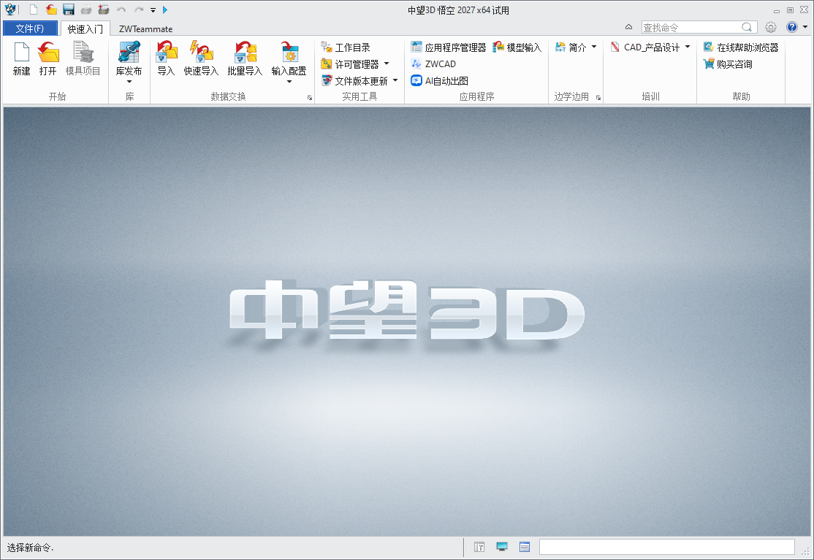Click the status bar command input field

(x=667, y=547)
